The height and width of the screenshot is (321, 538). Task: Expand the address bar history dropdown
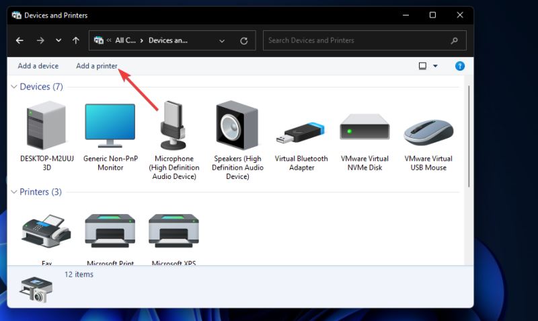[223, 40]
